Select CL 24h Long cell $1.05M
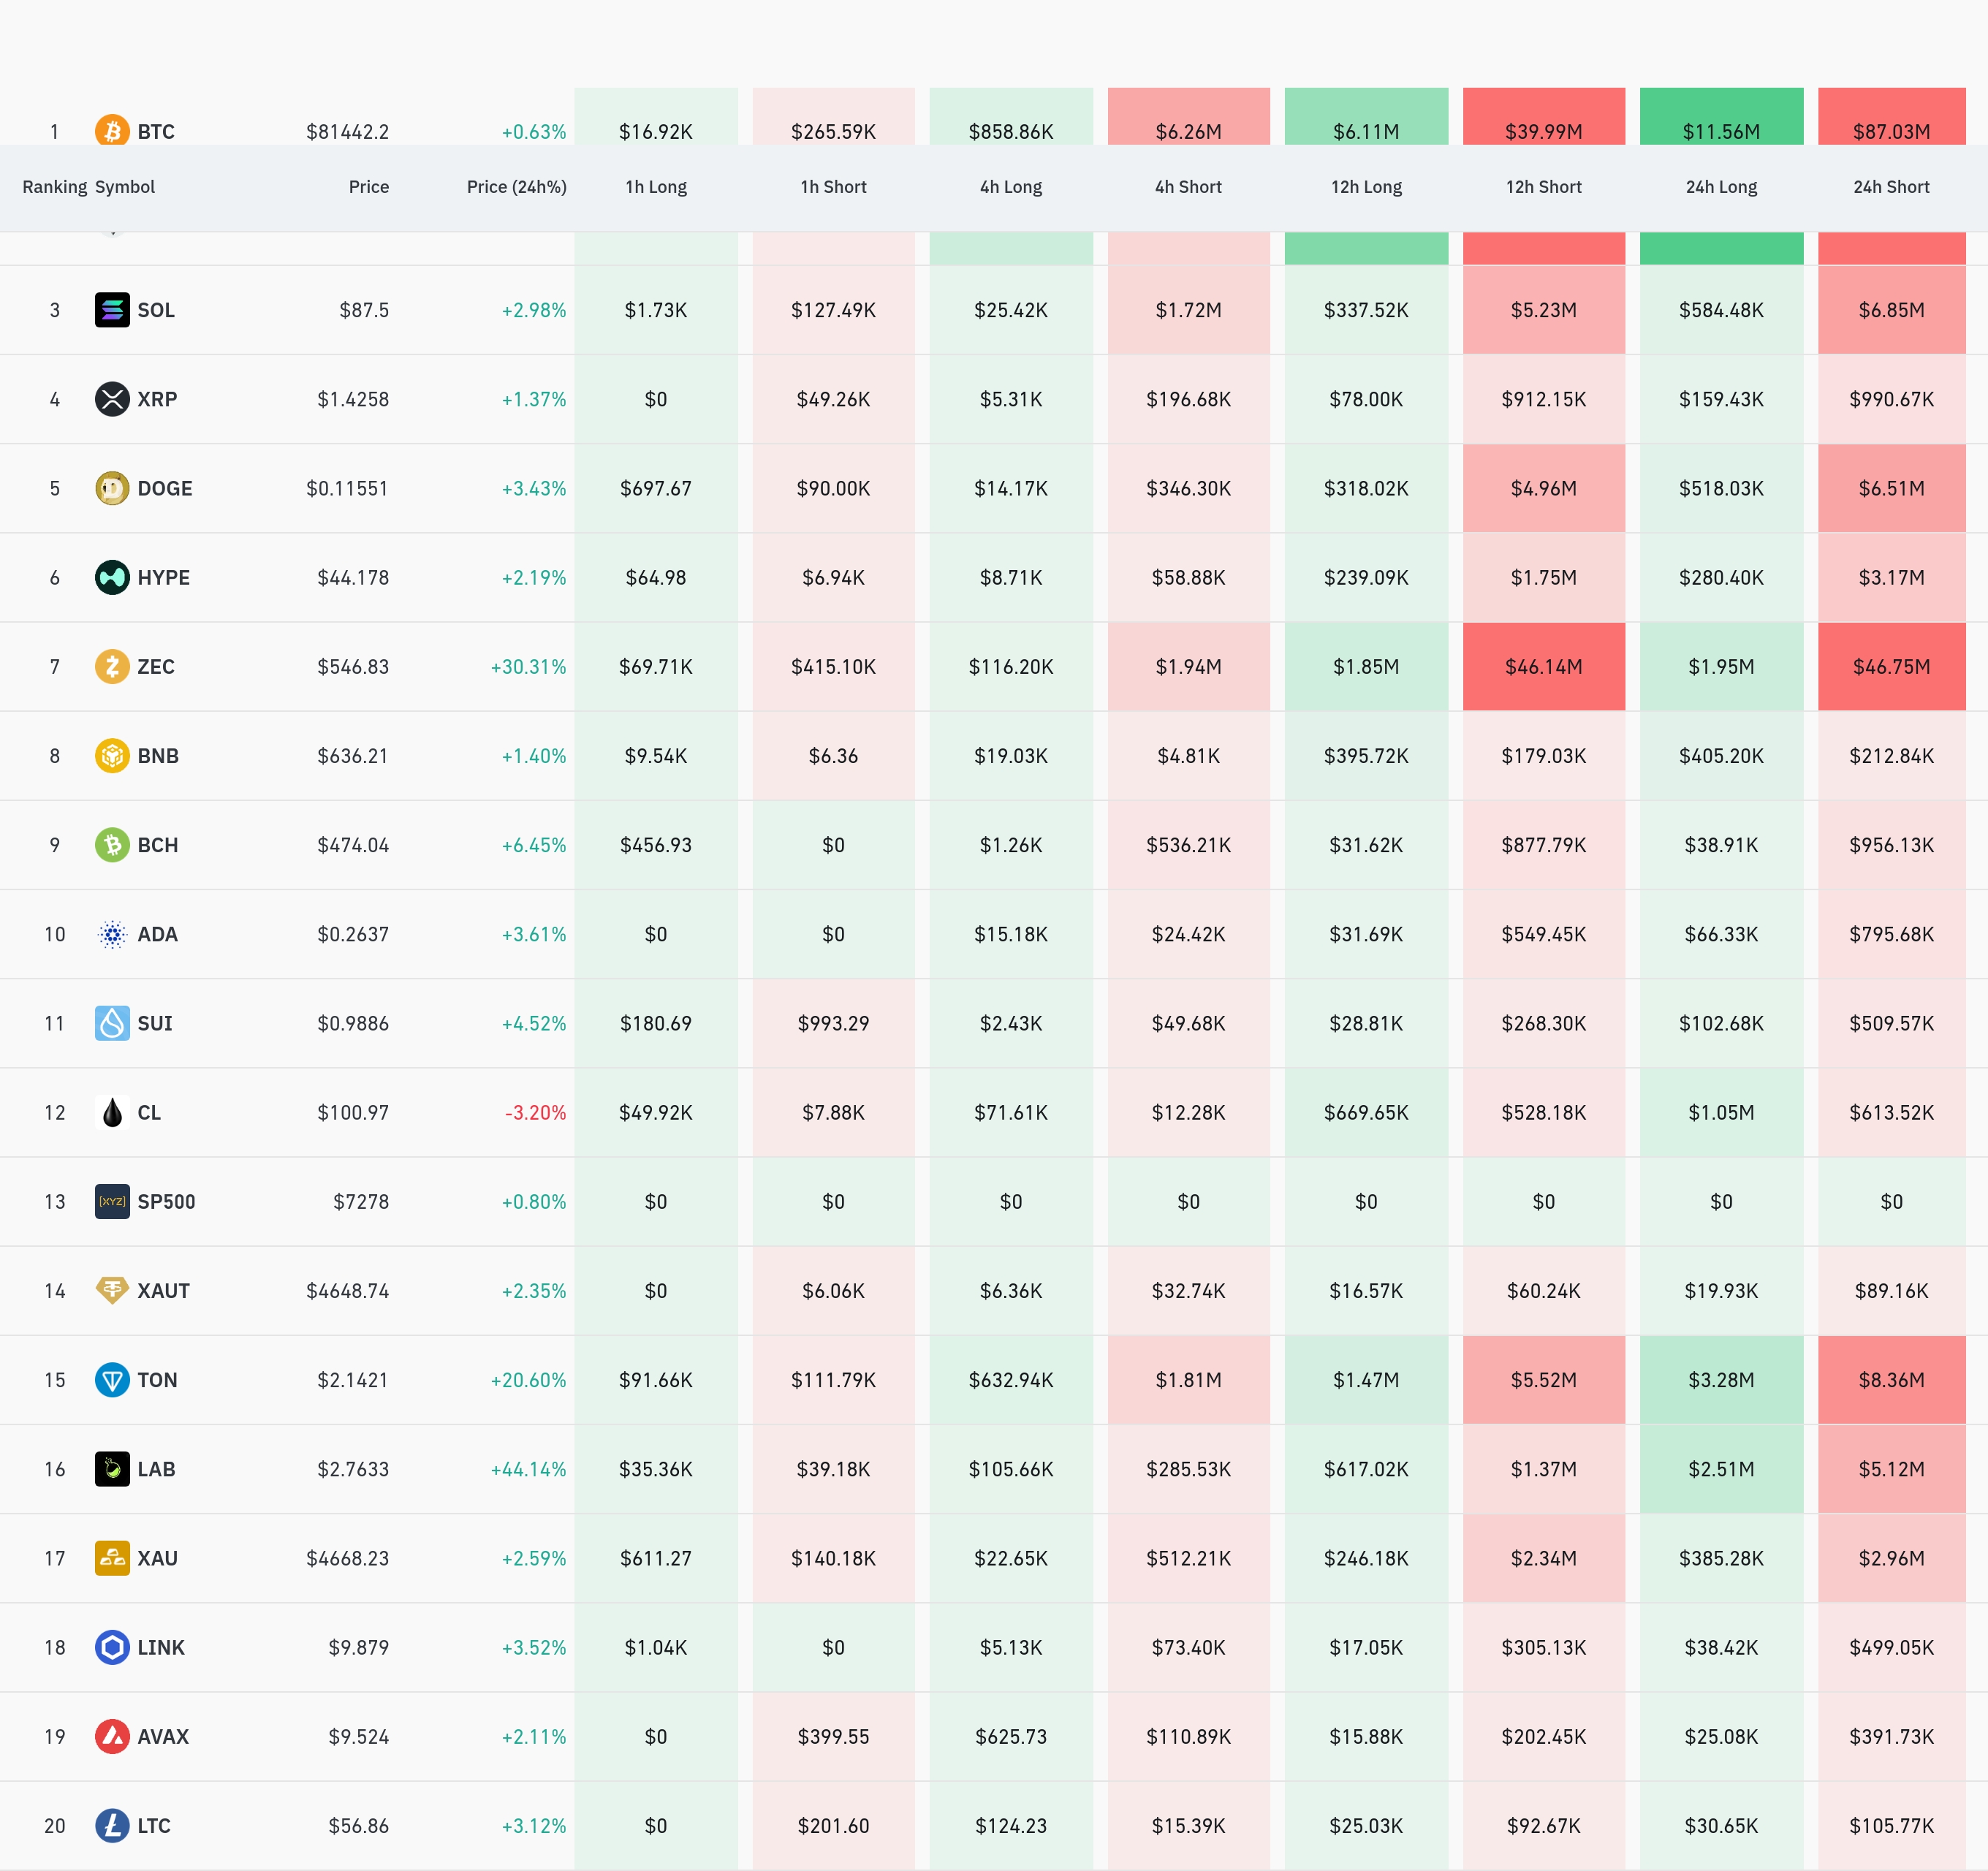Screen dimensions: 1988x1871 (x=1722, y=1112)
